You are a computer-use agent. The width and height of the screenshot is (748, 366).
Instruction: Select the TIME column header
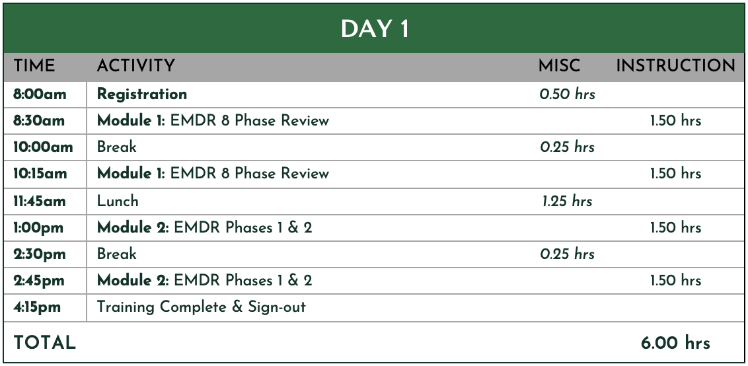pyautogui.click(x=34, y=66)
